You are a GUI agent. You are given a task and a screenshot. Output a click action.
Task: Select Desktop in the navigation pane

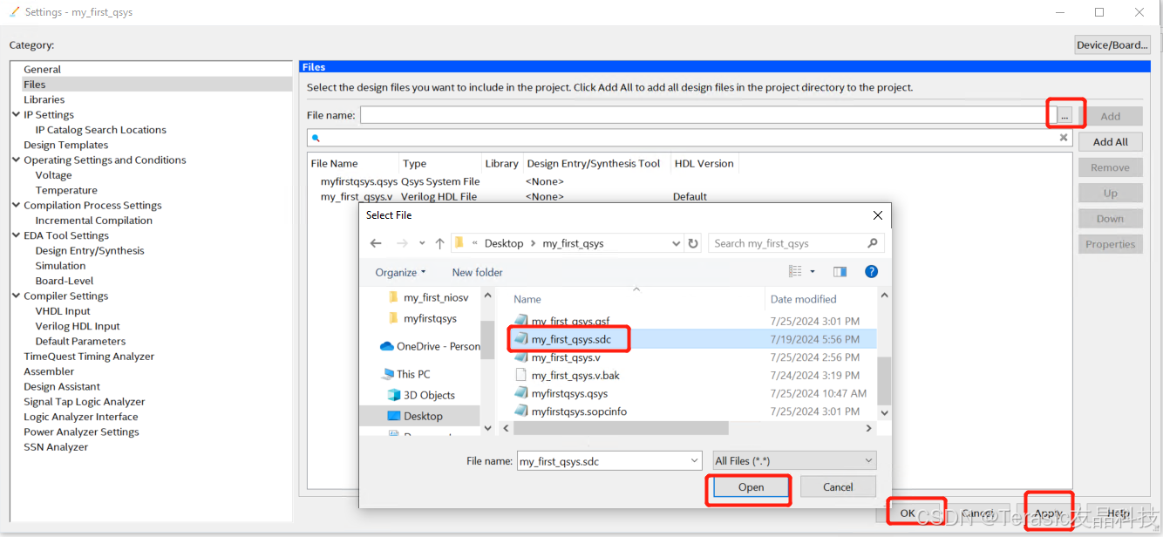(423, 416)
